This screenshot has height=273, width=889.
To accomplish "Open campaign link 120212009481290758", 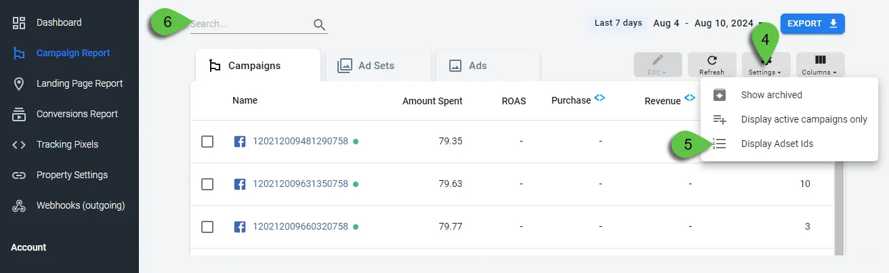I will (300, 142).
